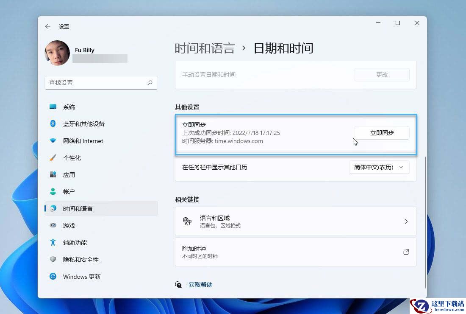466x314 pixels.
Task: Open 蓝牙和其他设备 settings
Action: click(x=101, y=124)
